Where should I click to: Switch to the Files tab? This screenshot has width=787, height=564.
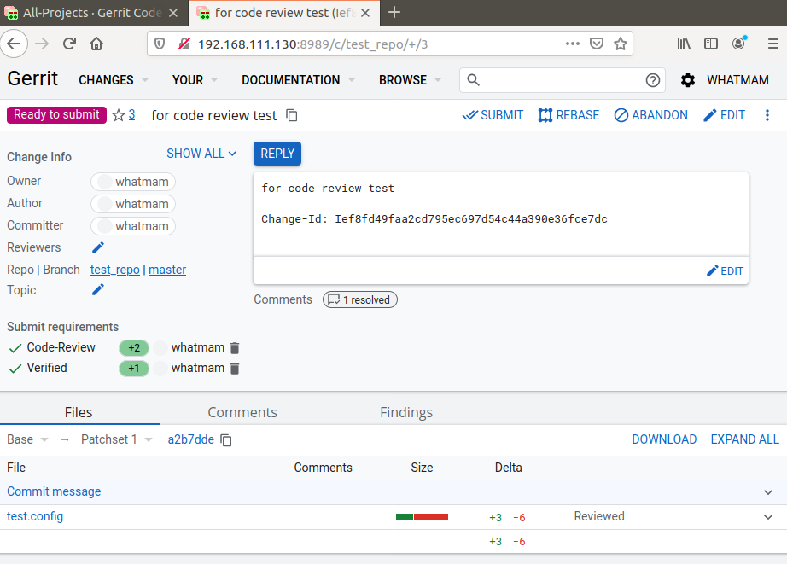click(79, 412)
